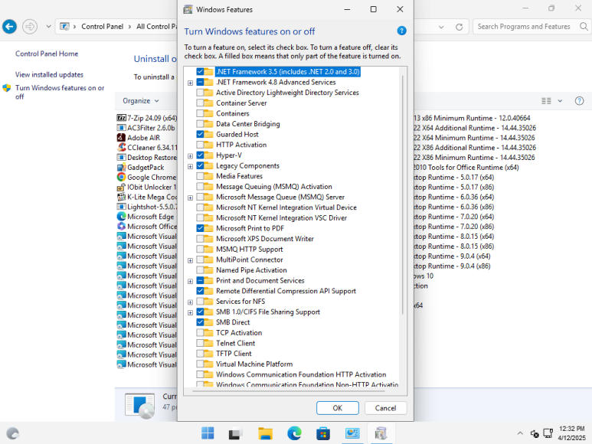The image size is (592, 444).
Task: Expand Microsoft Message Queue (MSMQ) Server
Action: pyautogui.click(x=190, y=198)
